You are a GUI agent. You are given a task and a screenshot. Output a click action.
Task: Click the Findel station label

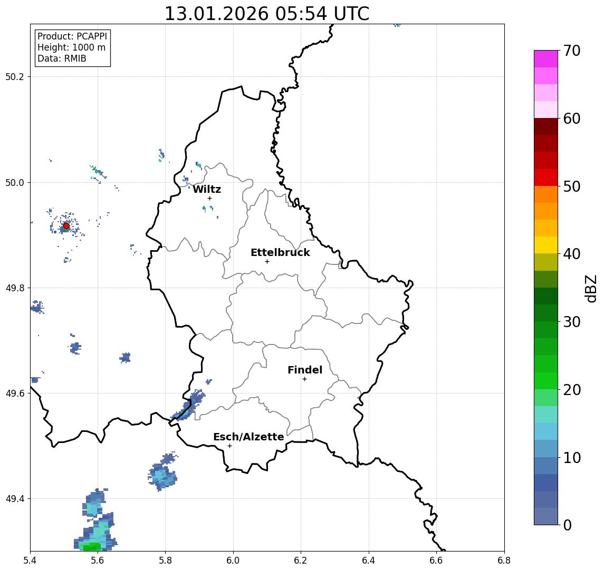pyautogui.click(x=305, y=370)
